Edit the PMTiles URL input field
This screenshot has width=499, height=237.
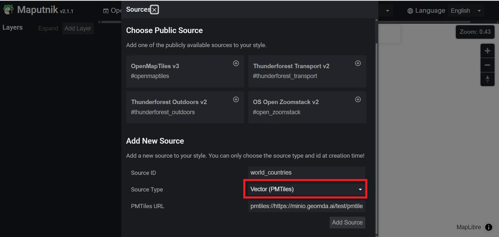[x=307, y=206]
